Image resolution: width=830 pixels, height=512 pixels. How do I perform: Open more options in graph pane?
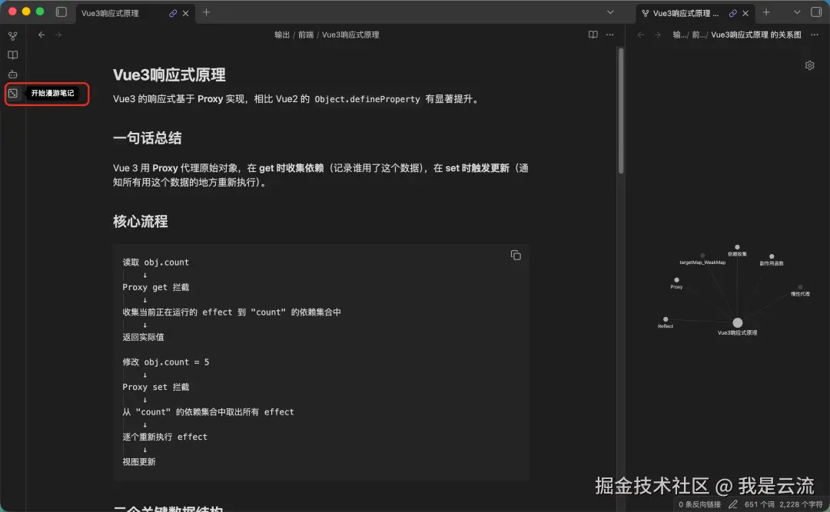814,35
